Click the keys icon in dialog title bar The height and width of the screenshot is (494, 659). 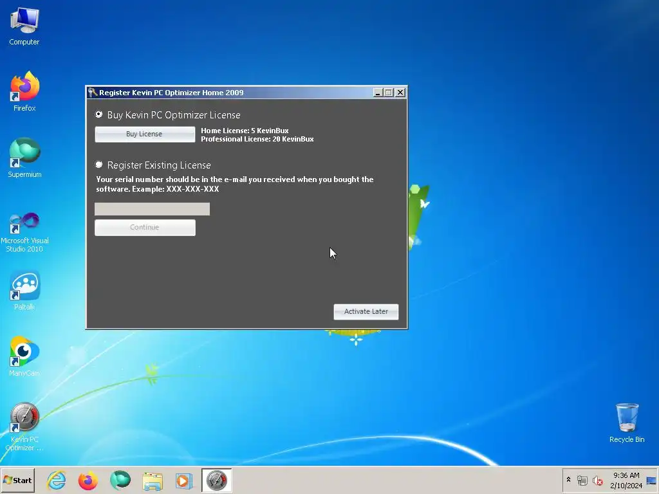click(x=93, y=93)
